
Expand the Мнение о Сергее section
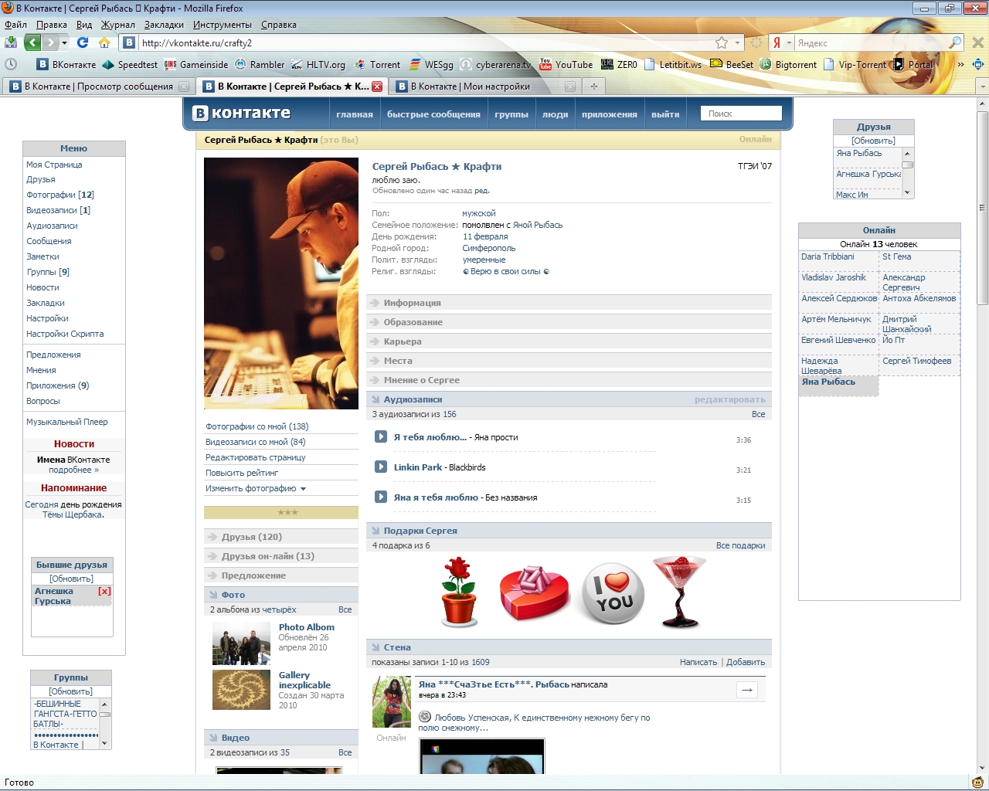tap(569, 380)
